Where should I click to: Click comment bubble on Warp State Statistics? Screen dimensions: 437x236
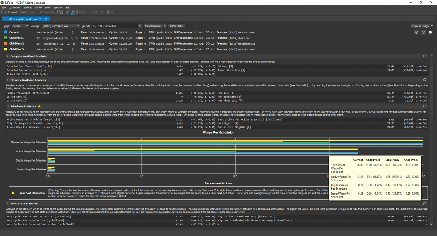pyautogui.click(x=425, y=203)
